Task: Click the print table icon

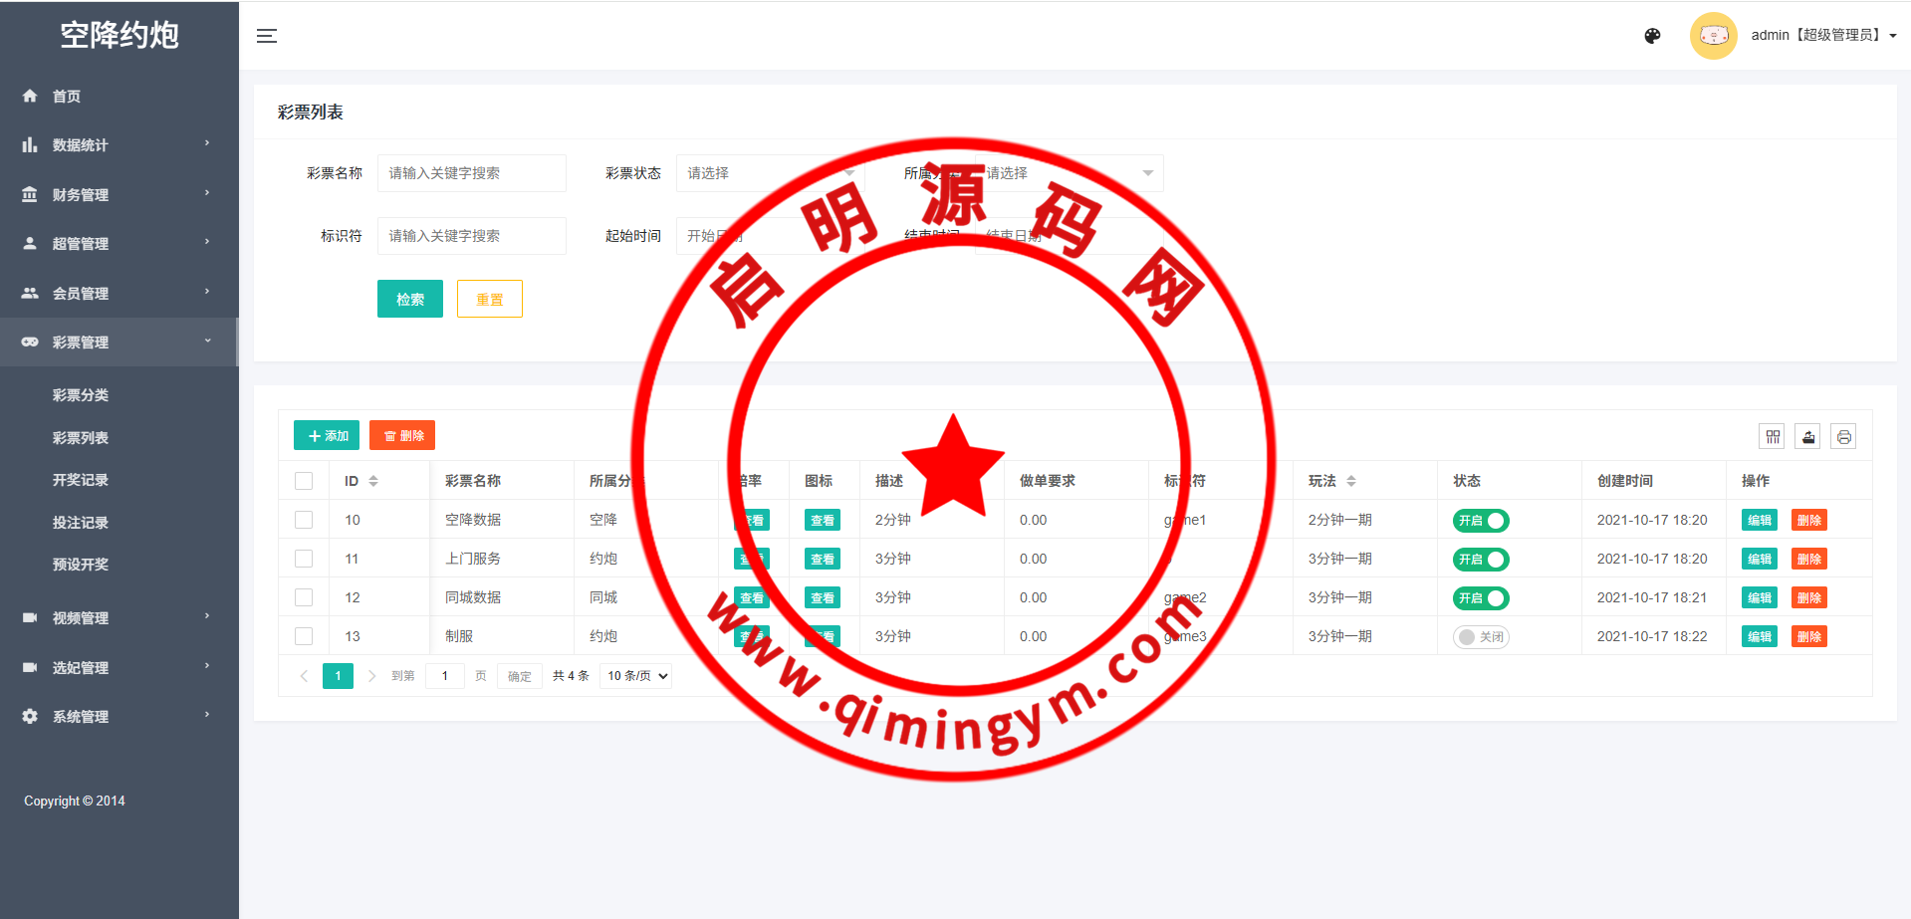Action: (x=1843, y=437)
